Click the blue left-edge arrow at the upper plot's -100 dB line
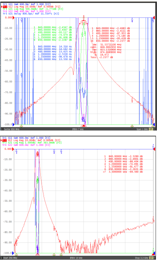 pos(13,124)
